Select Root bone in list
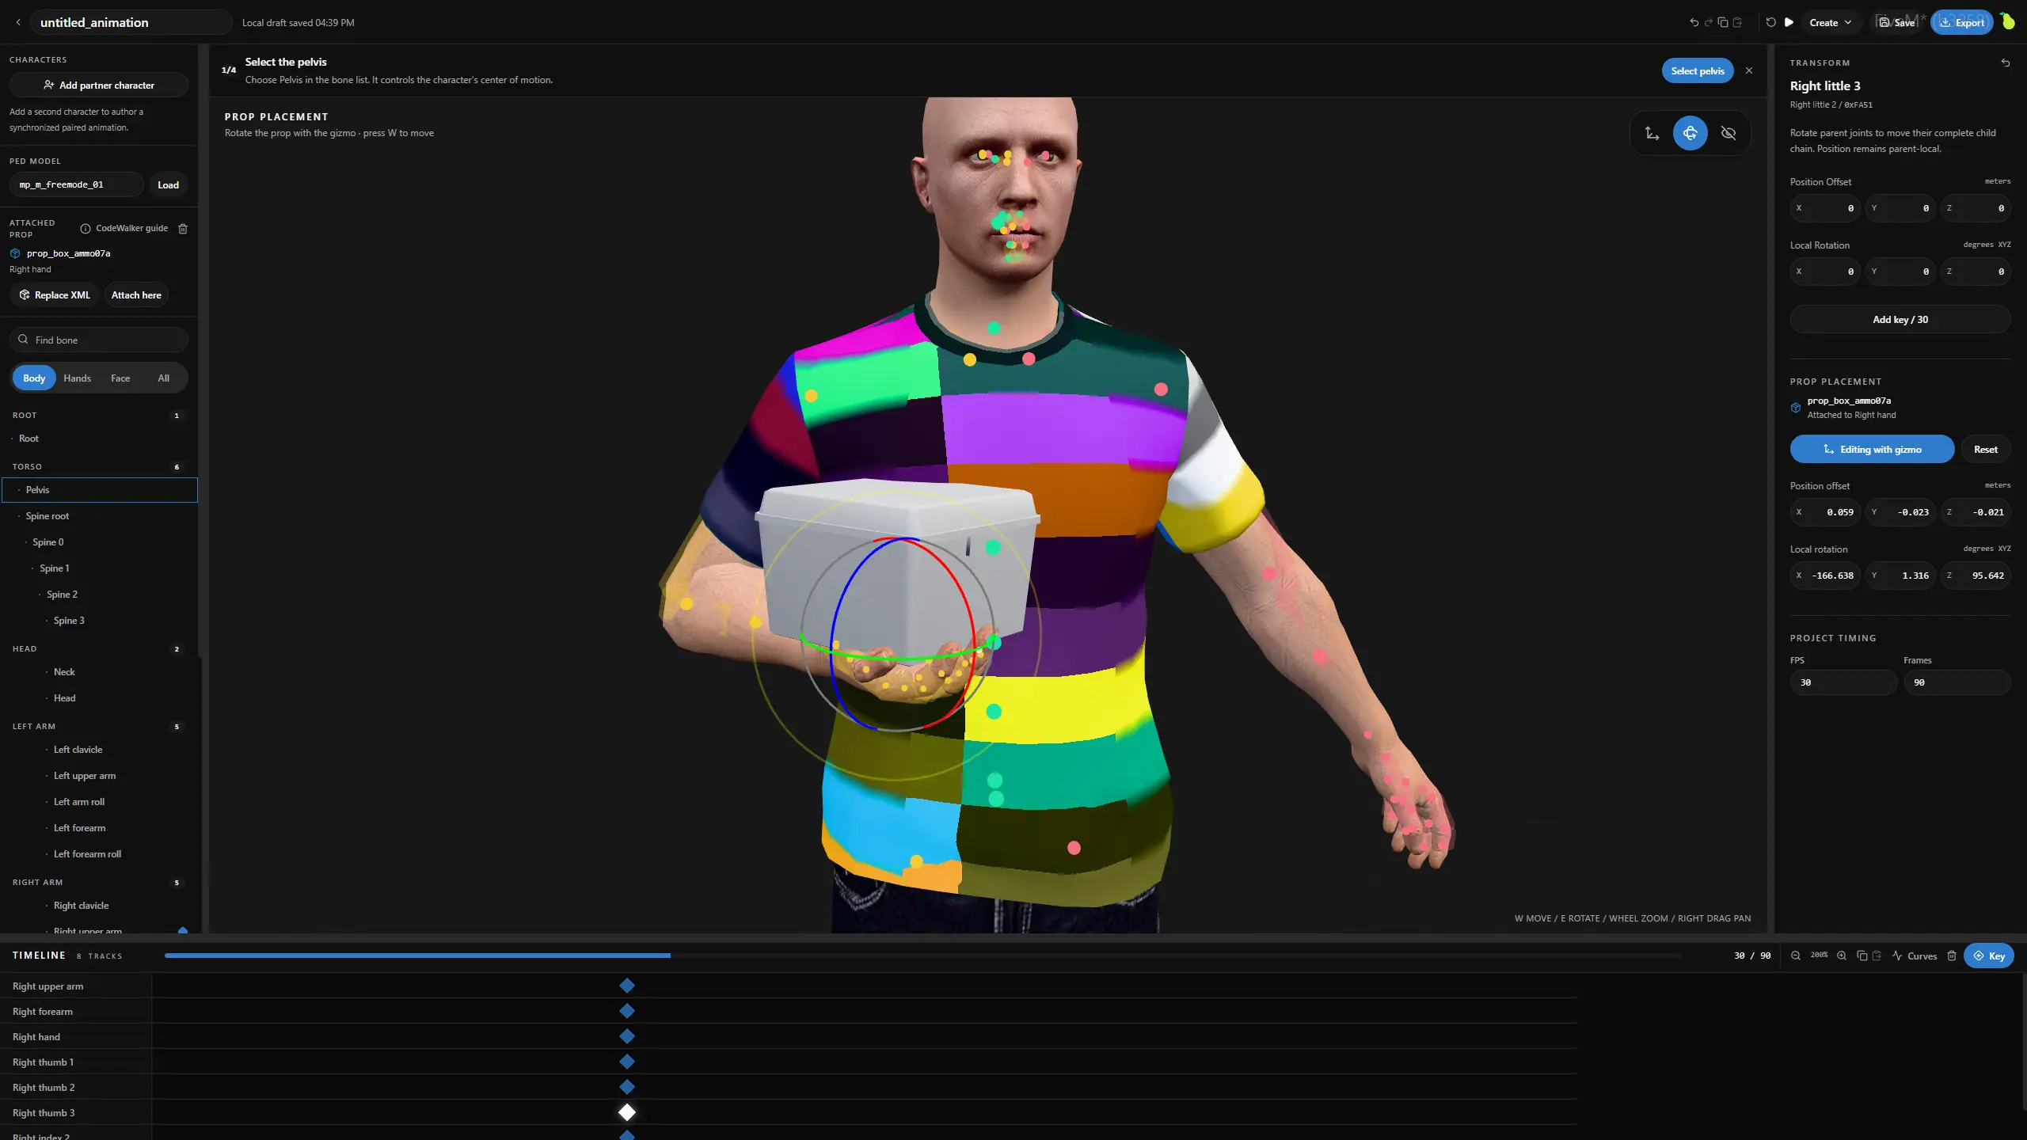 99,438
